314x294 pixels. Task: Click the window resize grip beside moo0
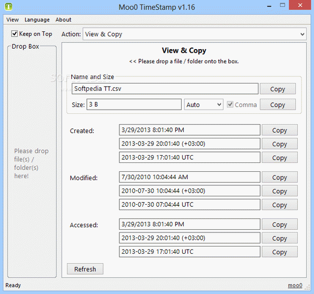coord(307,288)
